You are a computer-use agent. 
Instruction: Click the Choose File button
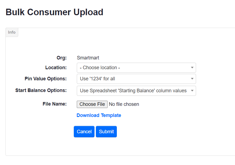(x=92, y=104)
